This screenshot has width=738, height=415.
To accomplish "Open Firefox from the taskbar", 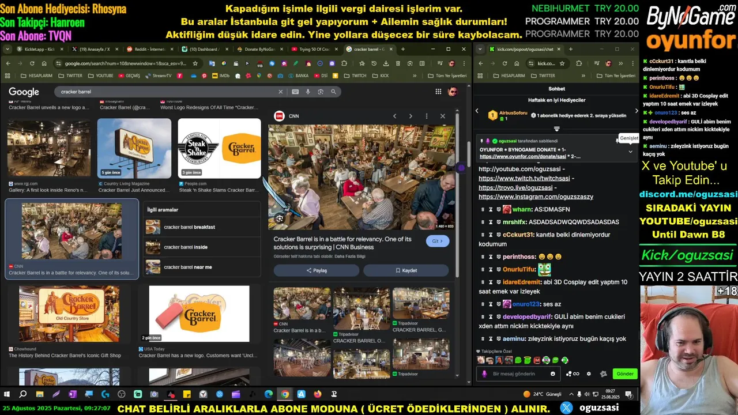I will [318, 394].
